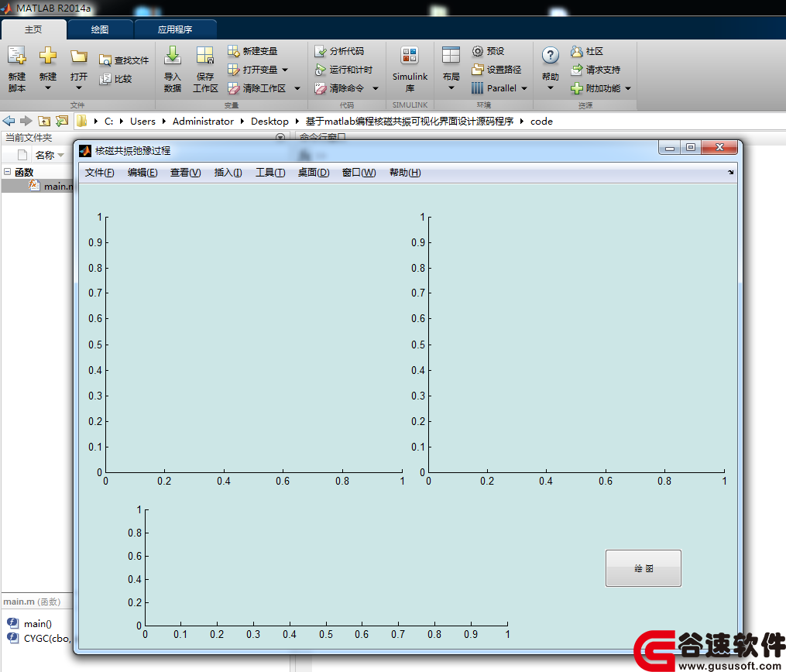Open the Simulink Library icon

(410, 56)
